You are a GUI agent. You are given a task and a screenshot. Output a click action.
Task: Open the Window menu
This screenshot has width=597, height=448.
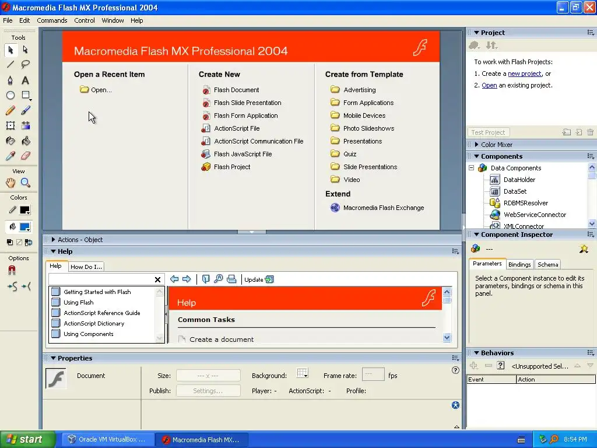113,20
